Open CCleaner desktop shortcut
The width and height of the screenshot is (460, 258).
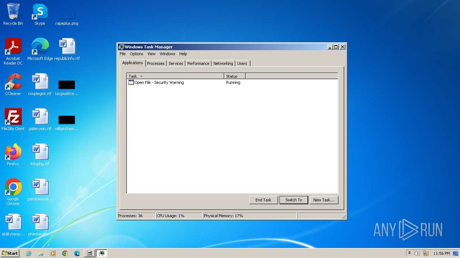point(13,85)
